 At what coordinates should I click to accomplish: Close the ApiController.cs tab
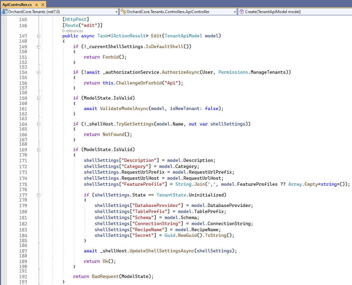pos(43,5)
